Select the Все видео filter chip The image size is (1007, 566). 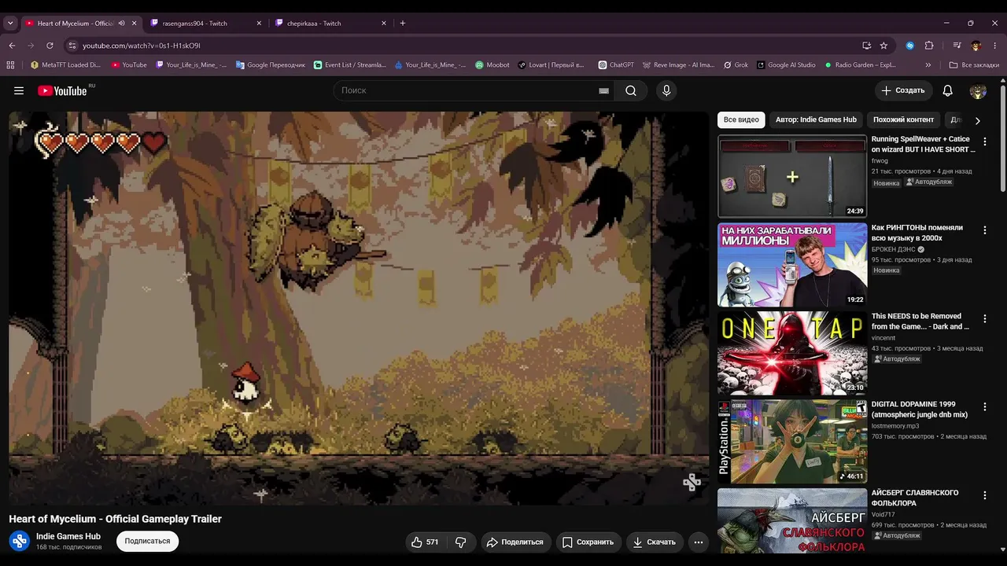(741, 120)
